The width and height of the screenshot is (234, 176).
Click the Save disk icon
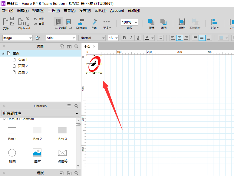(12, 19)
